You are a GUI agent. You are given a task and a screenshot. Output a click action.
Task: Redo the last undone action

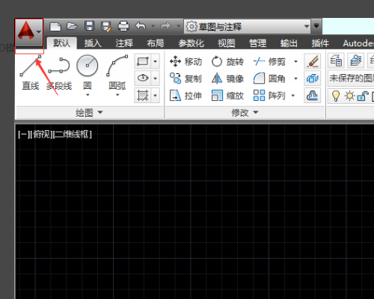tap(165, 26)
